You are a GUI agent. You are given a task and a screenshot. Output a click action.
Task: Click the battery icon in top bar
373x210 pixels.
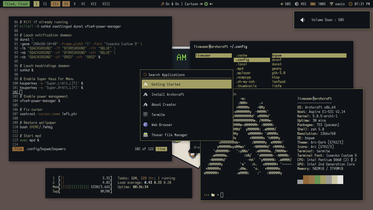313,4
